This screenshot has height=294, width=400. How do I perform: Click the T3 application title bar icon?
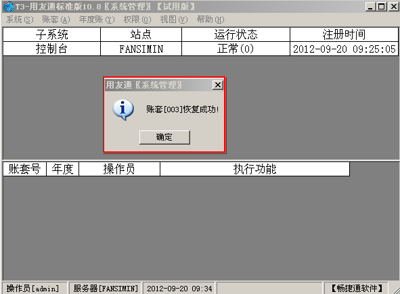click(8, 7)
